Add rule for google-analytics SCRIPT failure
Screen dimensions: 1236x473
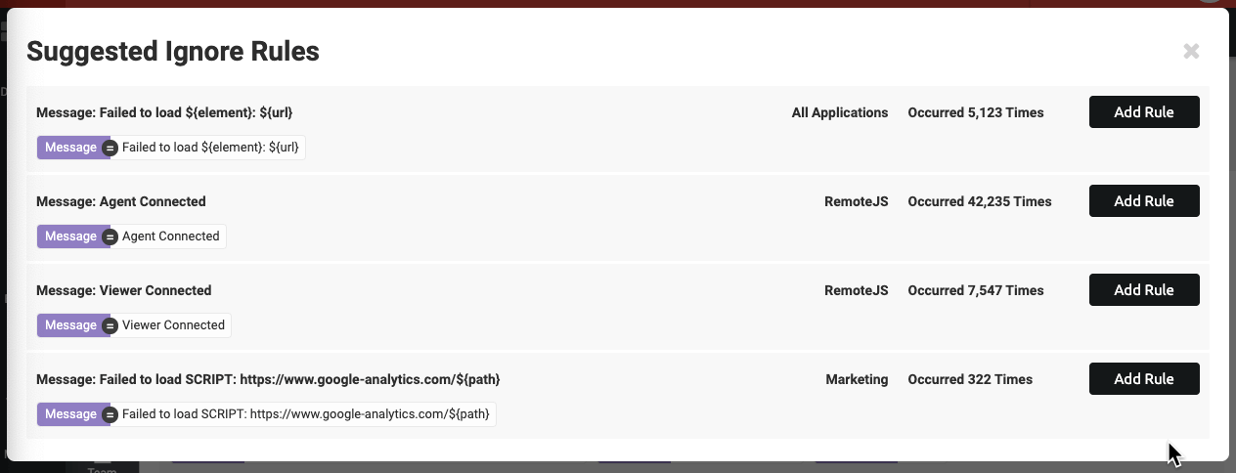click(x=1144, y=379)
